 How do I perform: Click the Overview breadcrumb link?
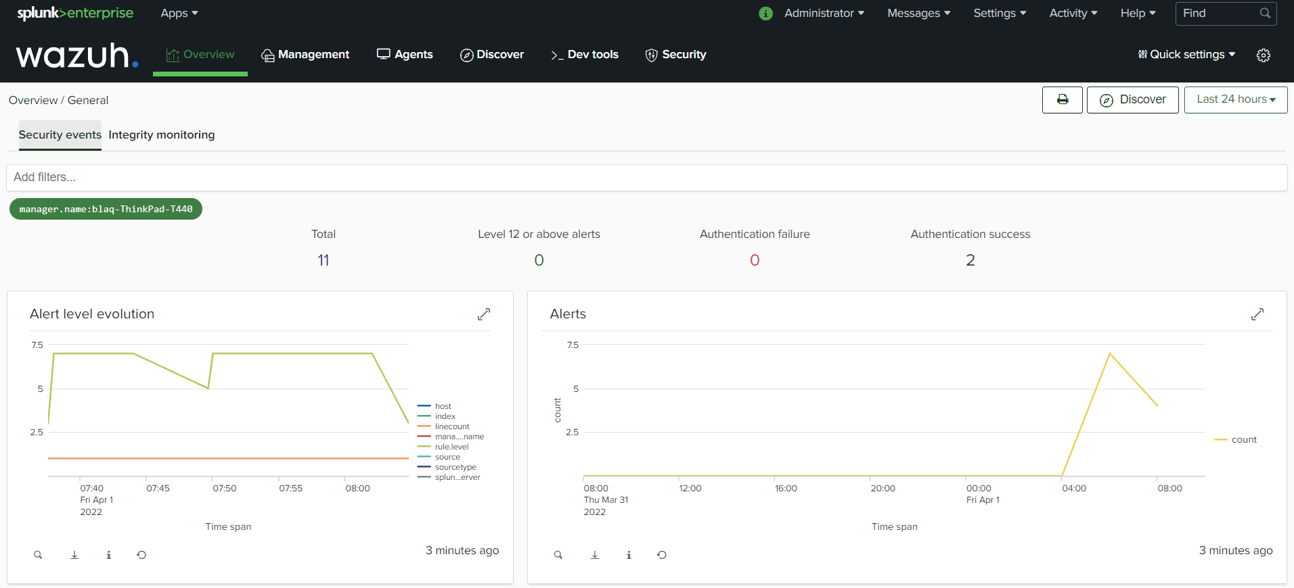click(x=33, y=100)
